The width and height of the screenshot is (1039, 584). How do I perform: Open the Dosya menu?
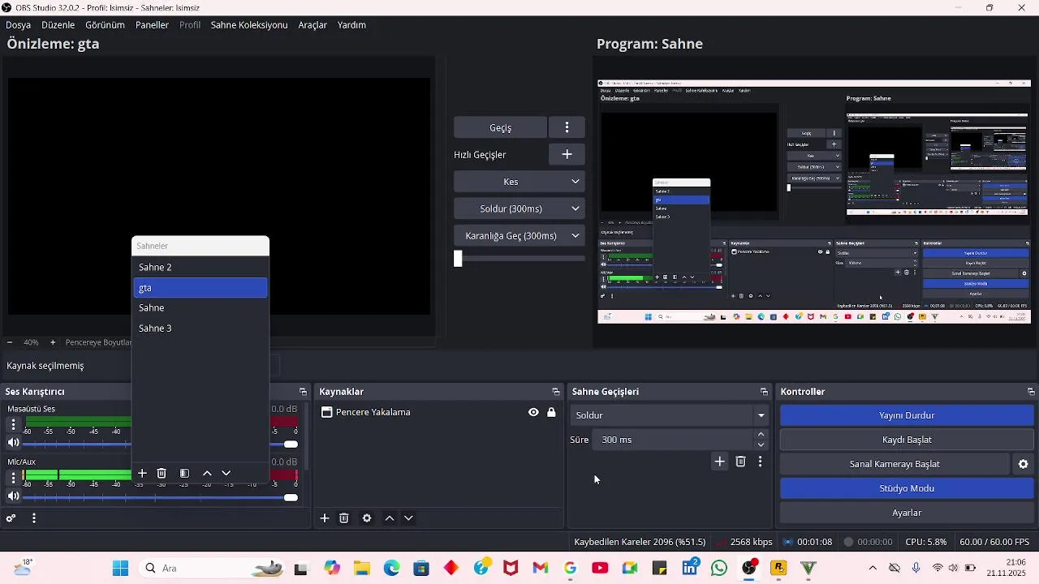click(18, 25)
